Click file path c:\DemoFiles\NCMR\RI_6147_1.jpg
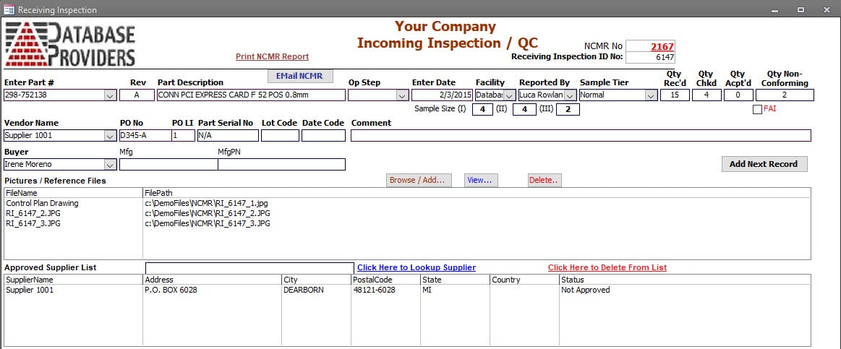Viewport: 841px width, 349px height. point(207,203)
